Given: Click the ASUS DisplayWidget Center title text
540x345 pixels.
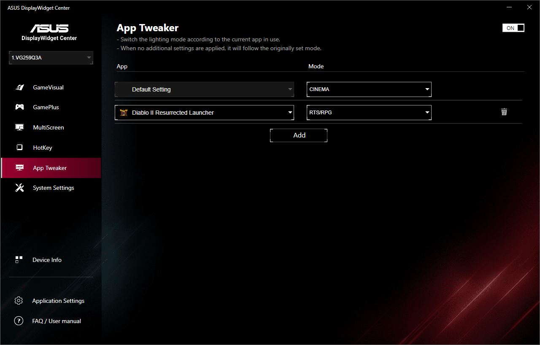Looking at the screenshot, I should 38,8.
